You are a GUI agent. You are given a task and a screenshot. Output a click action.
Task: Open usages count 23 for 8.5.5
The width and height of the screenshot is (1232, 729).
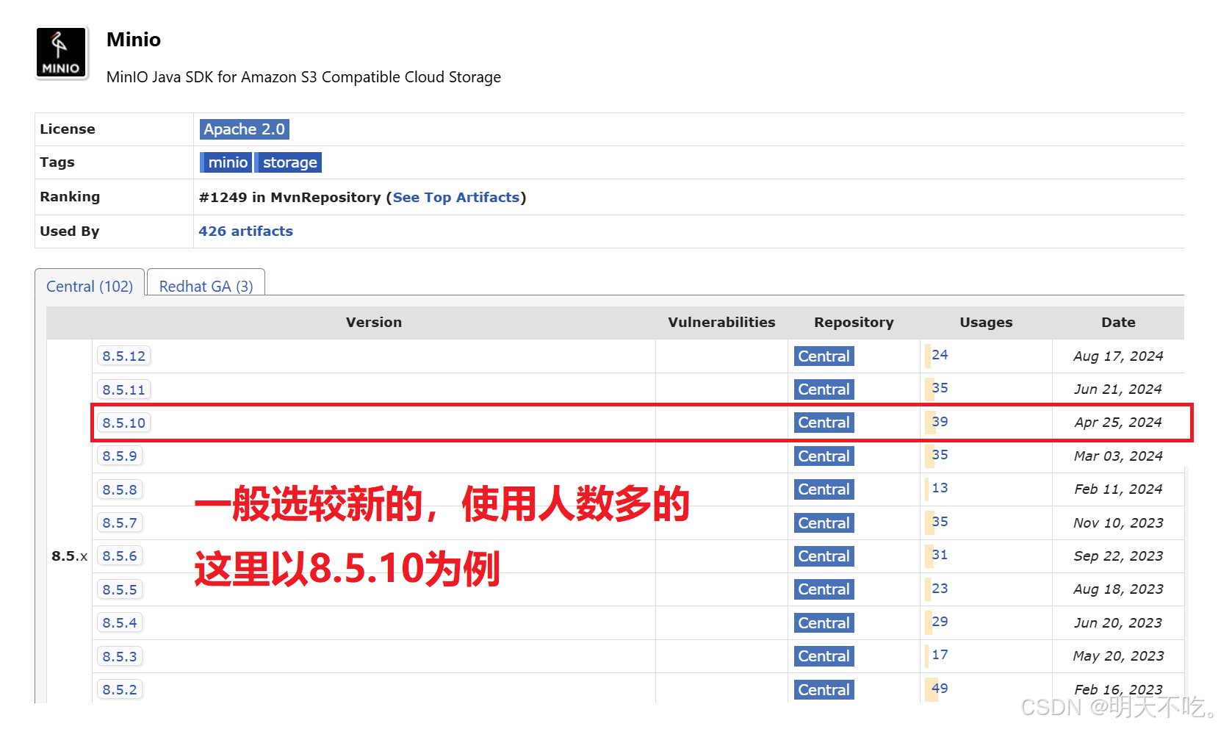[x=940, y=588]
